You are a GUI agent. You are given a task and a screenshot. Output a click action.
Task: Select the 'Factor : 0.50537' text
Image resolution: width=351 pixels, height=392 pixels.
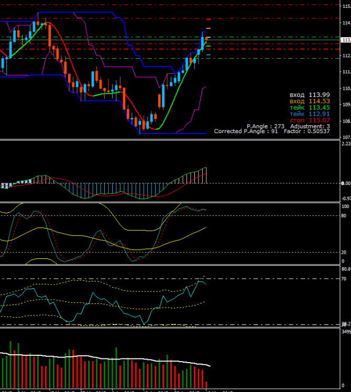tap(307, 131)
